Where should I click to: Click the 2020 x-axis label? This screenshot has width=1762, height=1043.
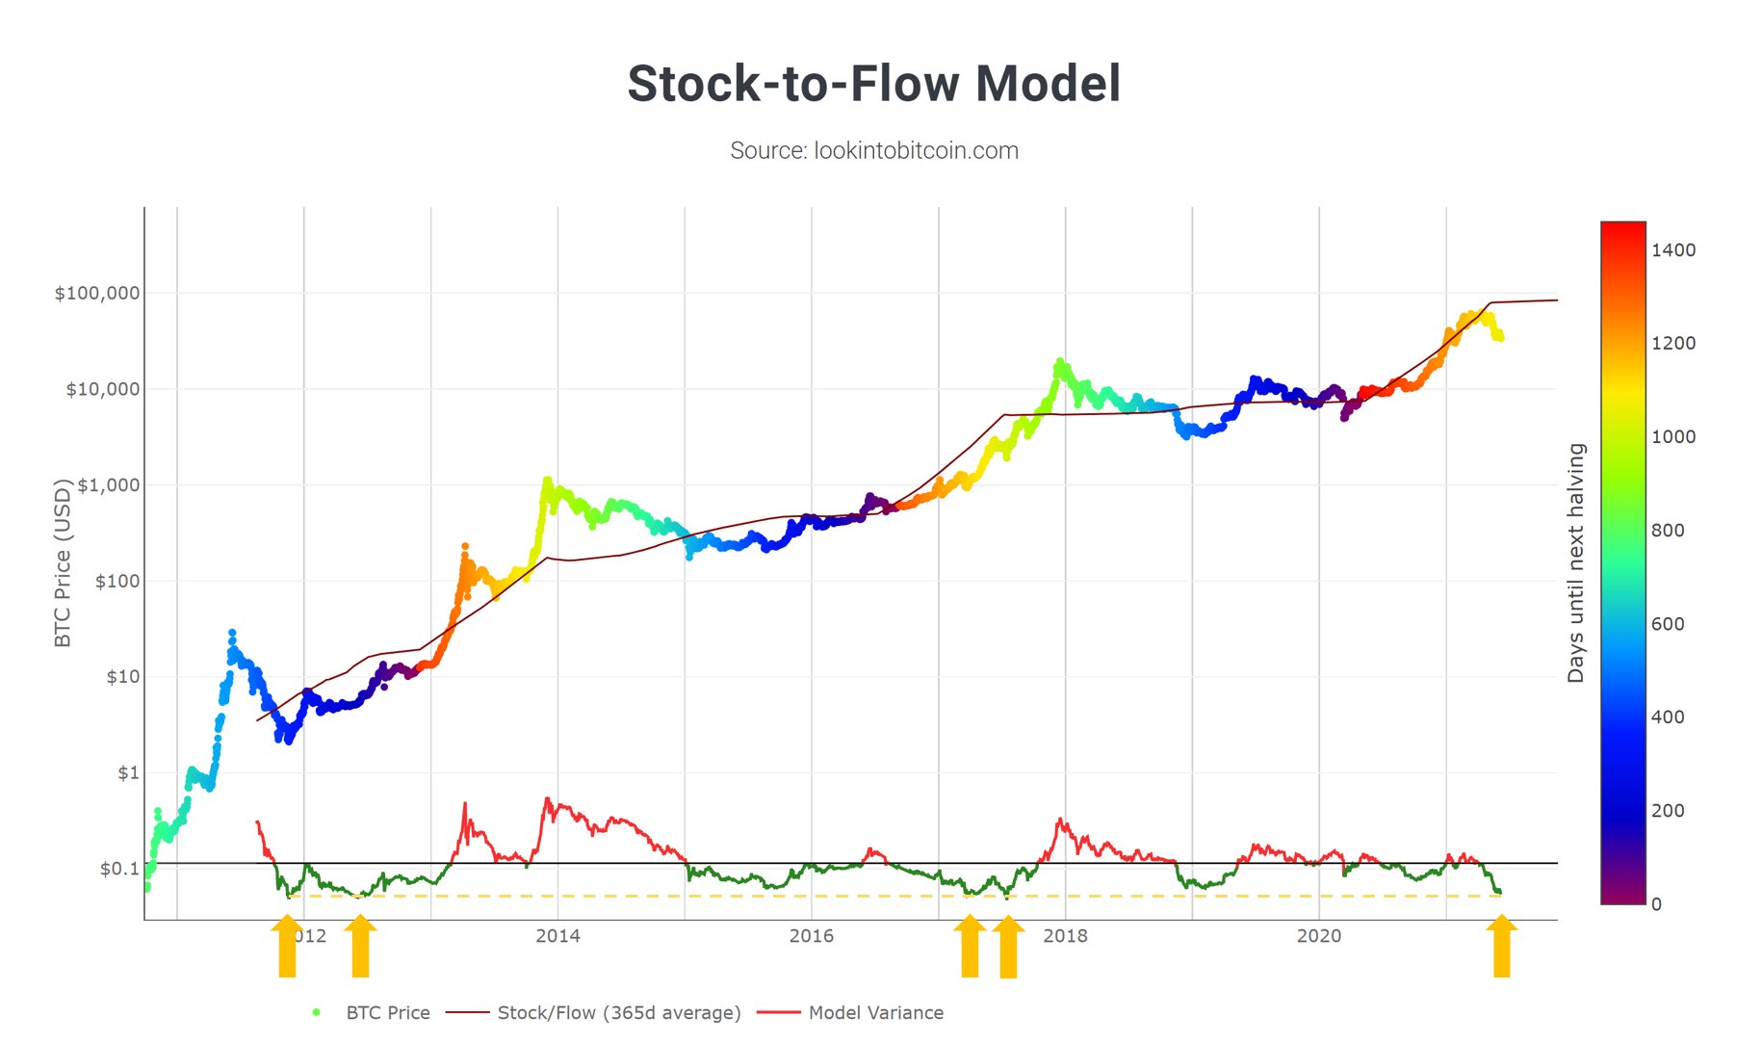click(x=1319, y=935)
